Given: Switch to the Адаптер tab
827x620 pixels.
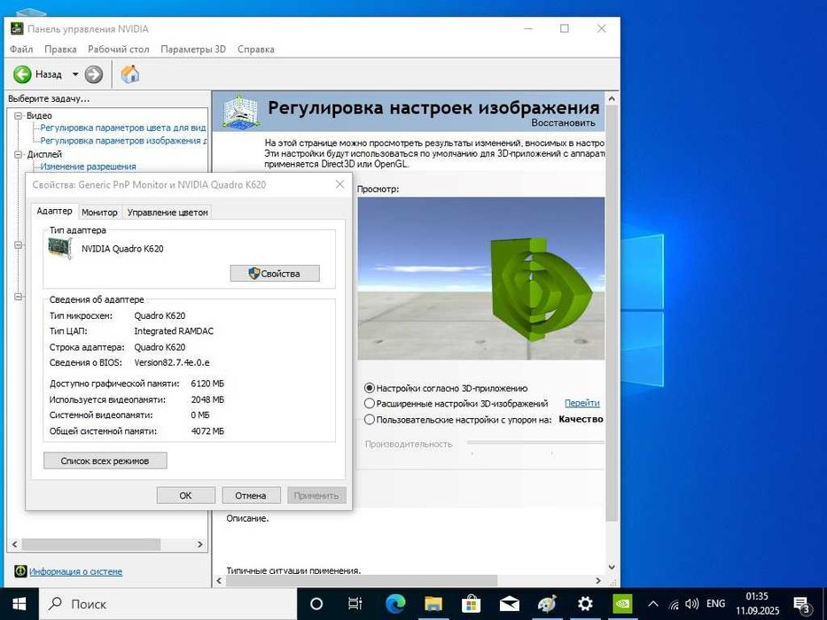Looking at the screenshot, I should [54, 211].
